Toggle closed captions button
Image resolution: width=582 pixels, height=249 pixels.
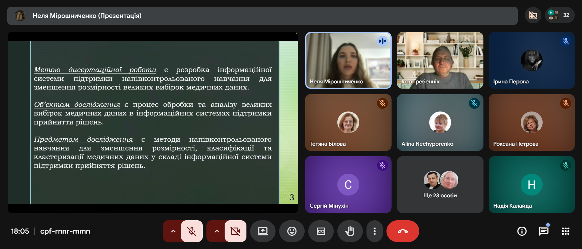click(x=321, y=231)
